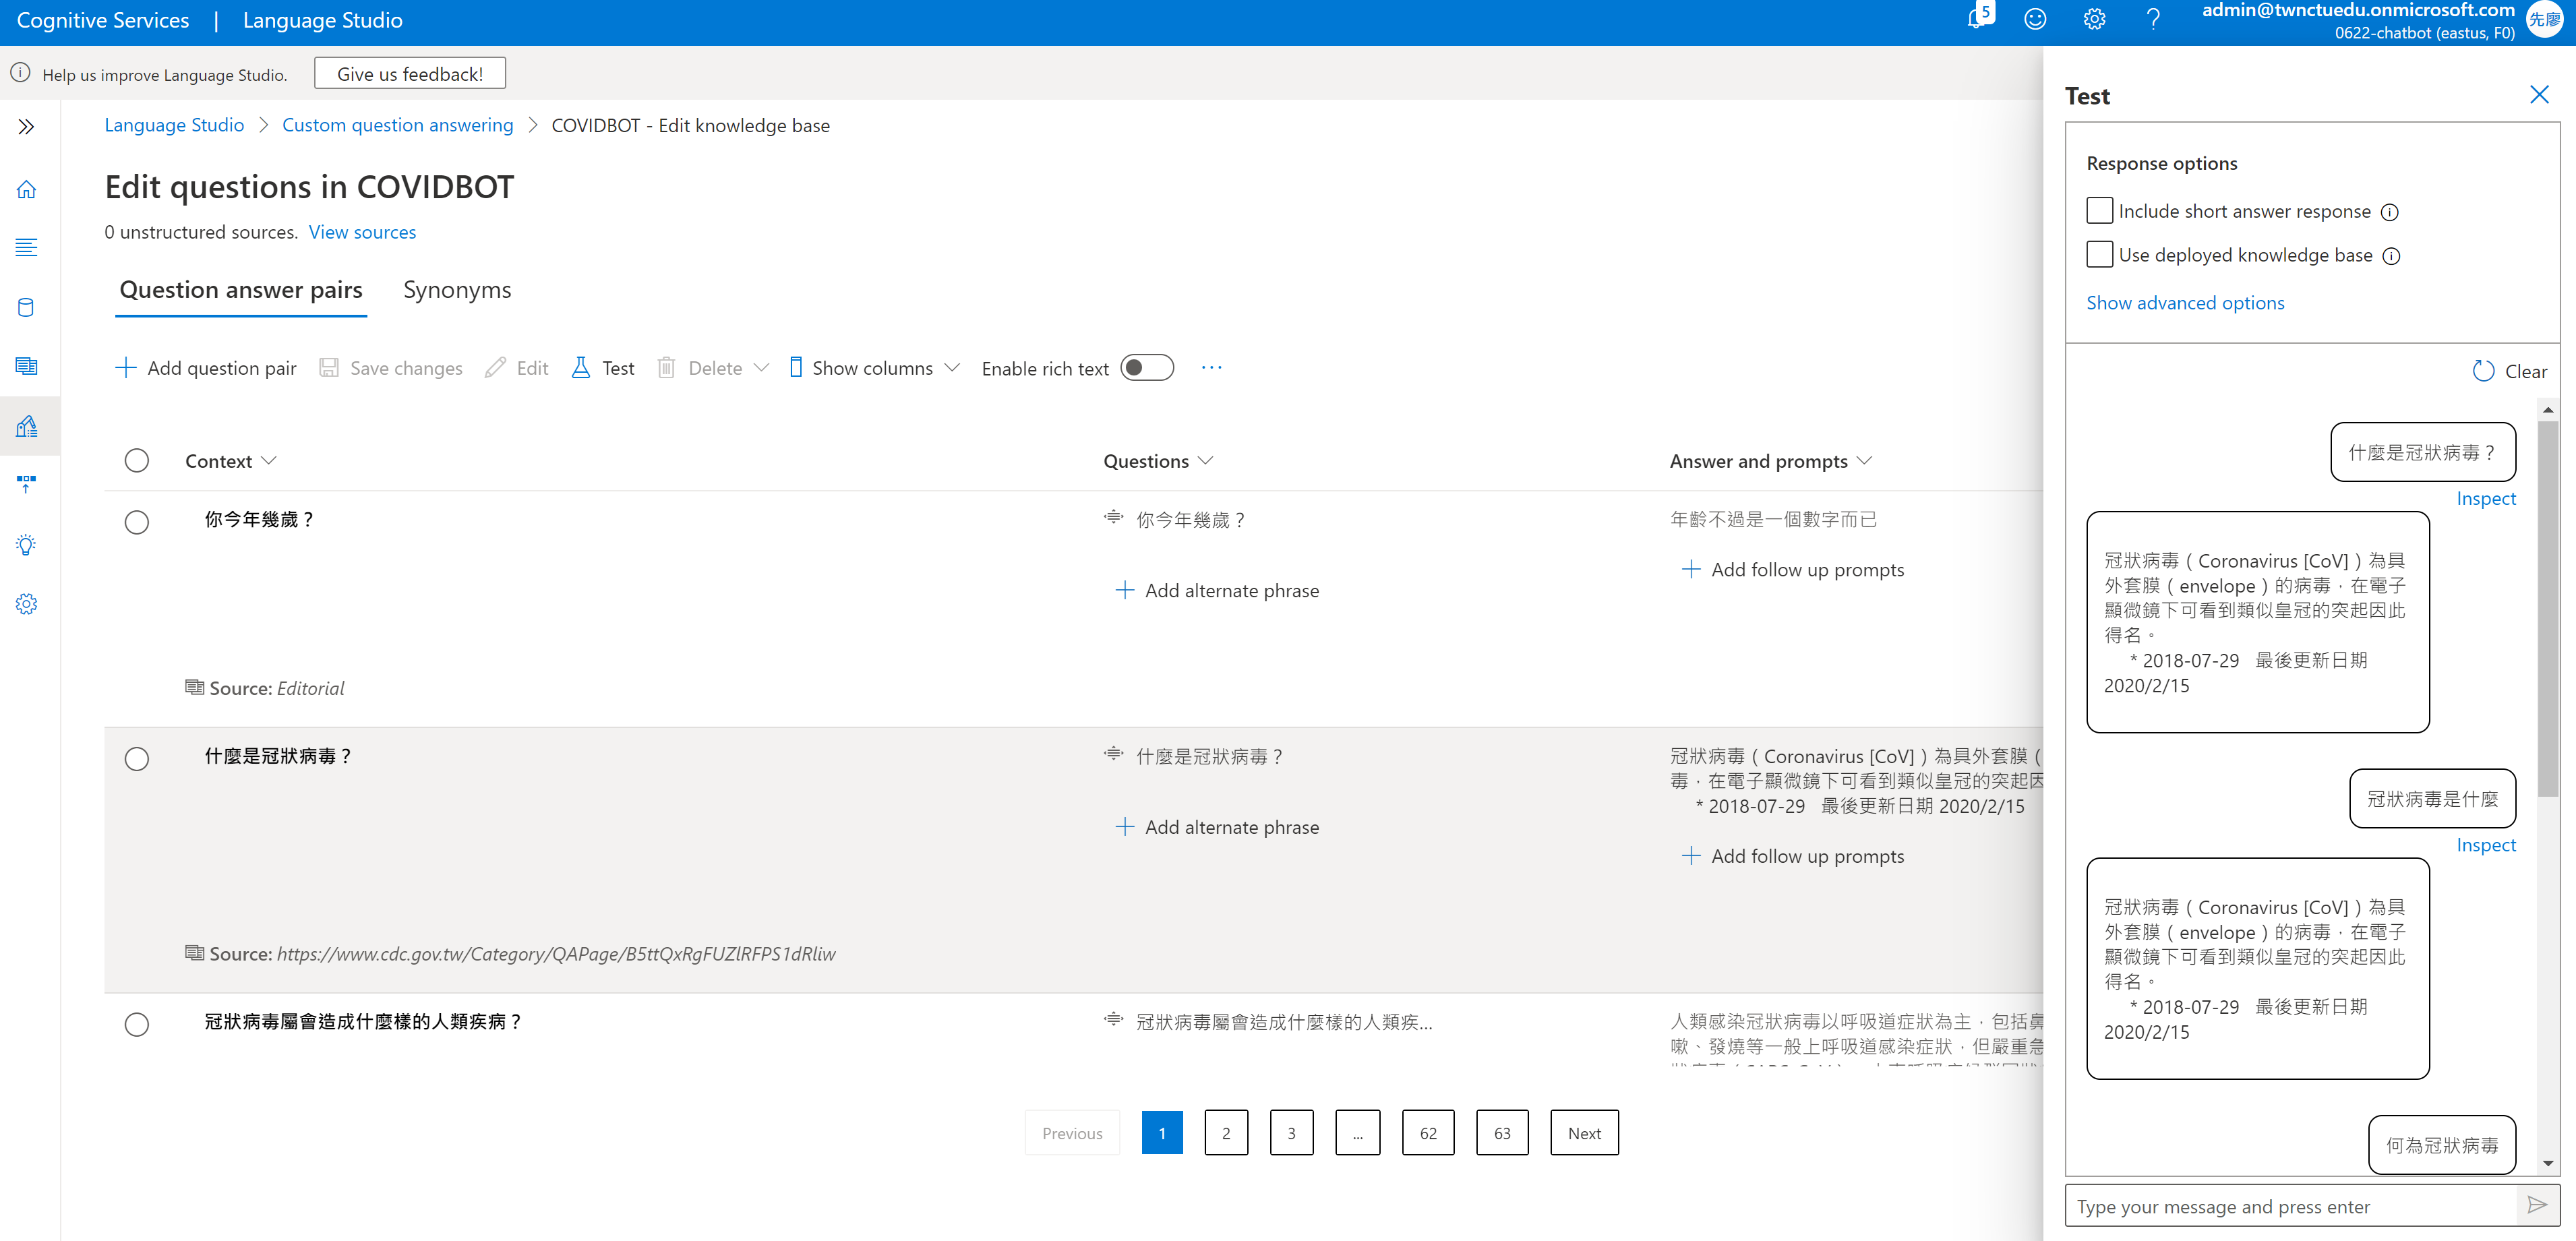Open Questions column sort menu

tap(1158, 461)
